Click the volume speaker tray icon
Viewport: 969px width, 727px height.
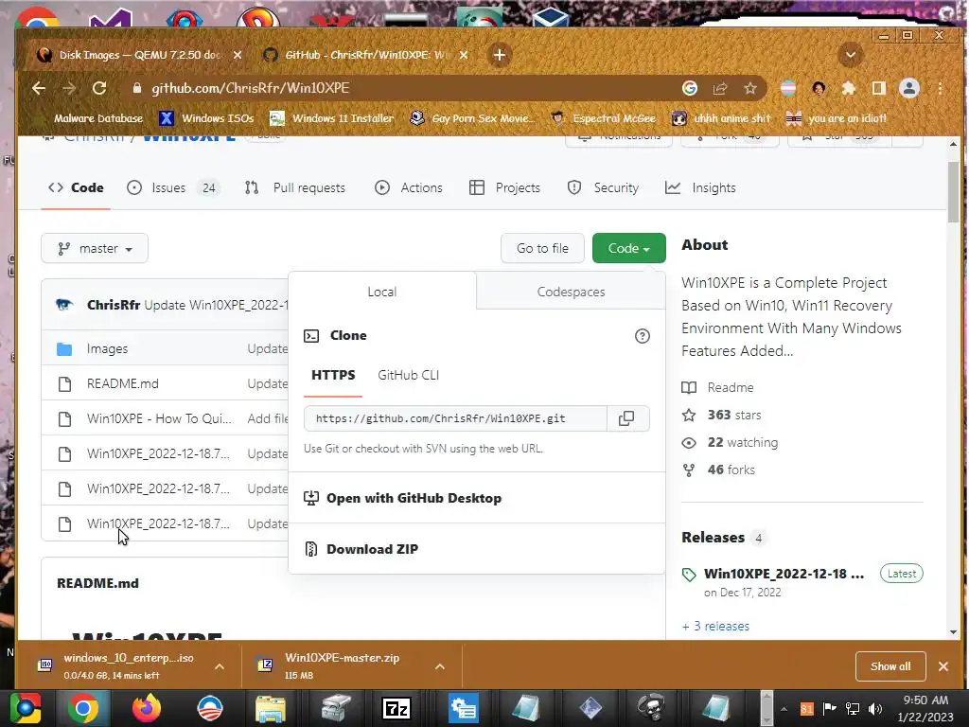[x=875, y=709]
